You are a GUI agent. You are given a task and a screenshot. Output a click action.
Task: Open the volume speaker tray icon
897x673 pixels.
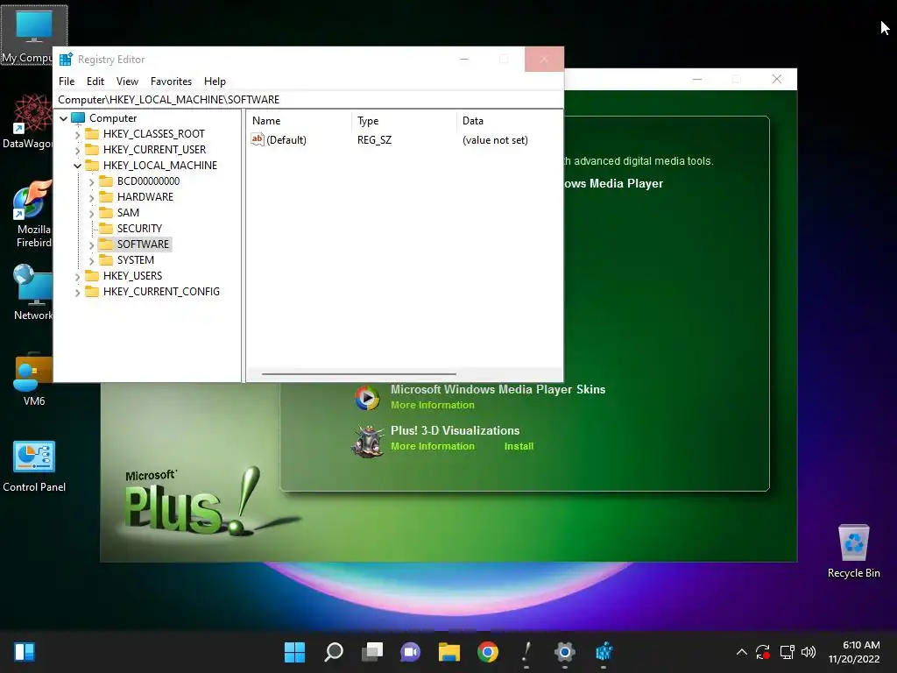[809, 652]
